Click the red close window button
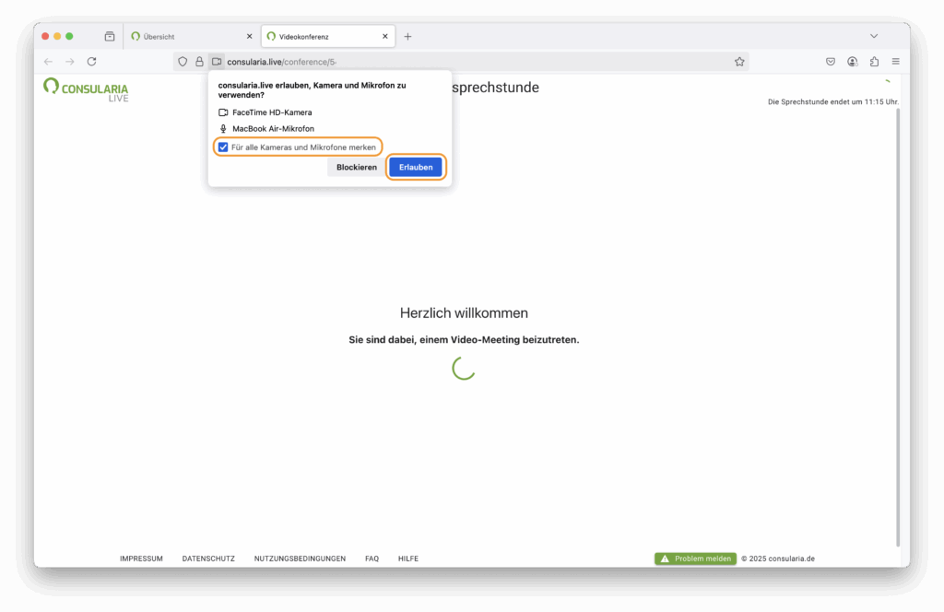The height and width of the screenshot is (612, 944). (45, 36)
